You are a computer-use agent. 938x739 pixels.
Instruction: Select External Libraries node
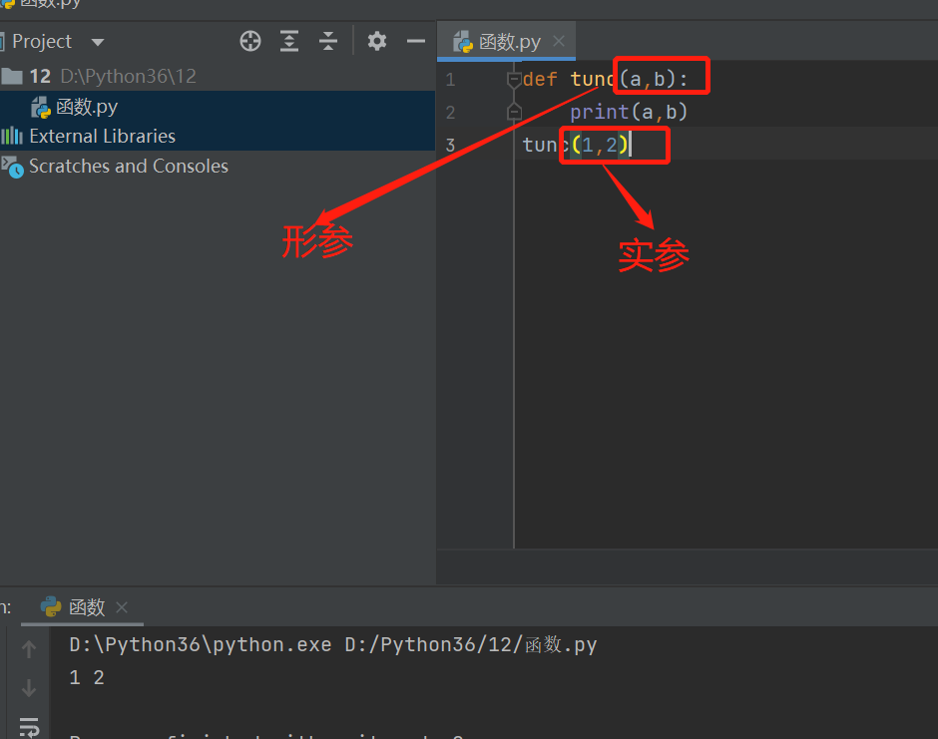click(x=218, y=136)
